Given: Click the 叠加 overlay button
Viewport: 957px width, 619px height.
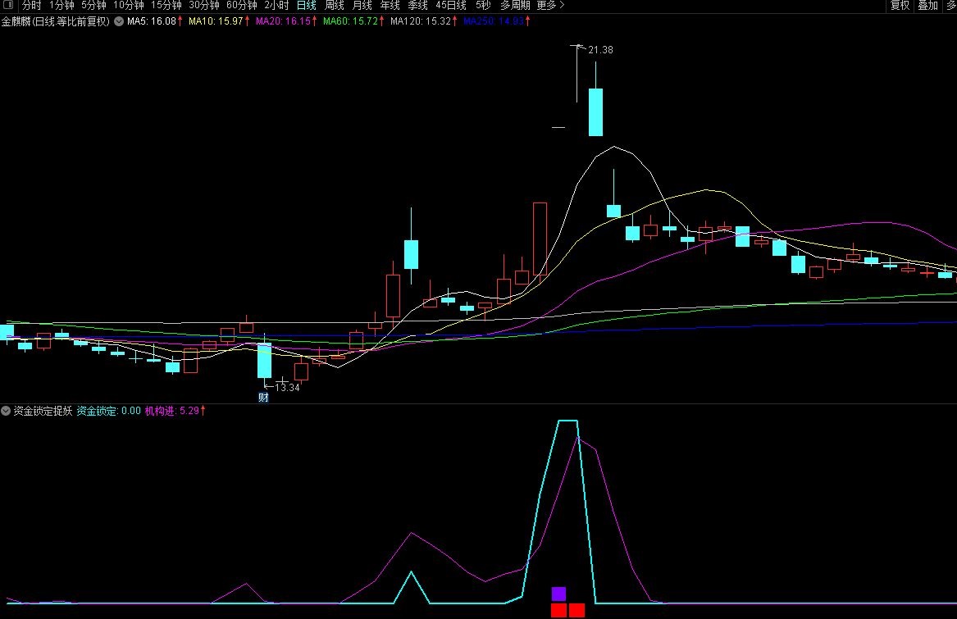Looking at the screenshot, I should coord(927,5).
